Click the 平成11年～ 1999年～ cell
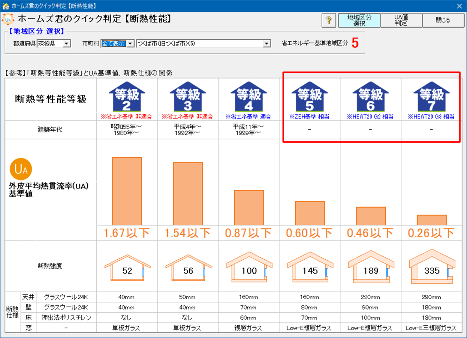The width and height of the screenshot is (467, 338). [248, 130]
